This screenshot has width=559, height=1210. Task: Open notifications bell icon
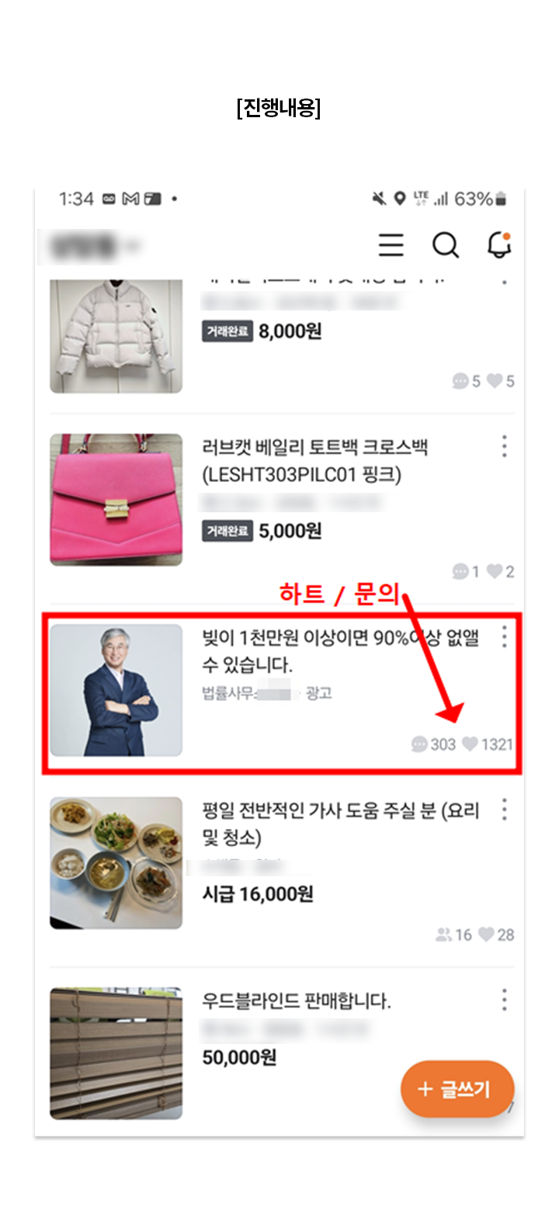tap(499, 244)
